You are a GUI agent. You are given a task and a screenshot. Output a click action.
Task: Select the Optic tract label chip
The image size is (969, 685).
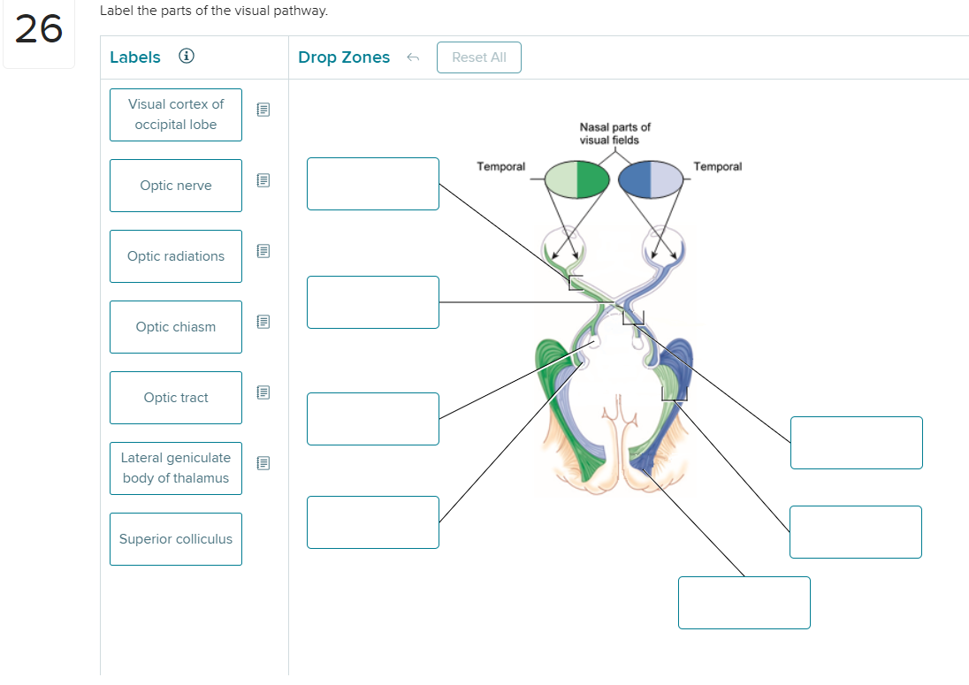175,398
